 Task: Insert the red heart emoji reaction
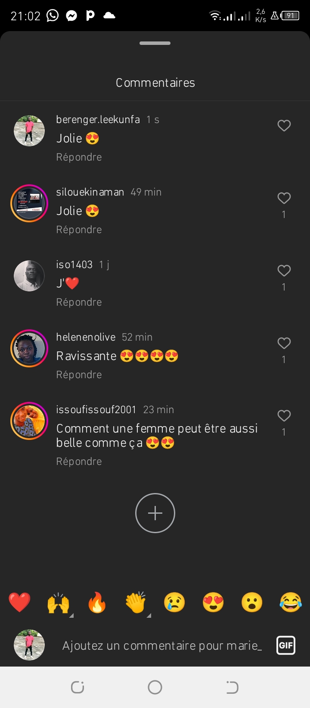(20, 602)
